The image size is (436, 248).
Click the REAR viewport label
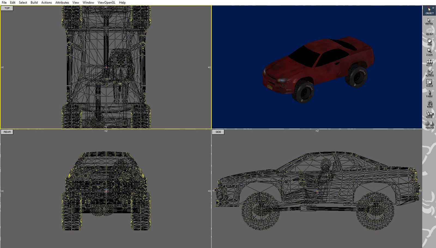point(7,132)
